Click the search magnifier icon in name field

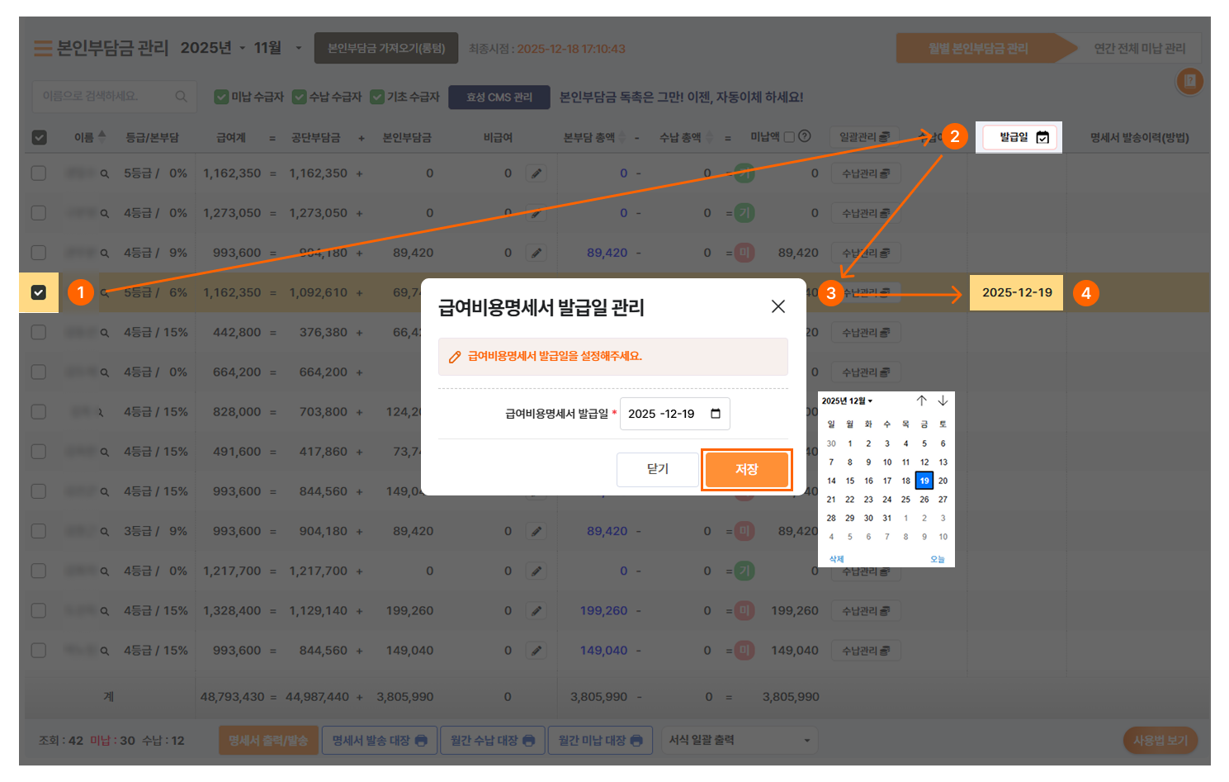pos(181,97)
